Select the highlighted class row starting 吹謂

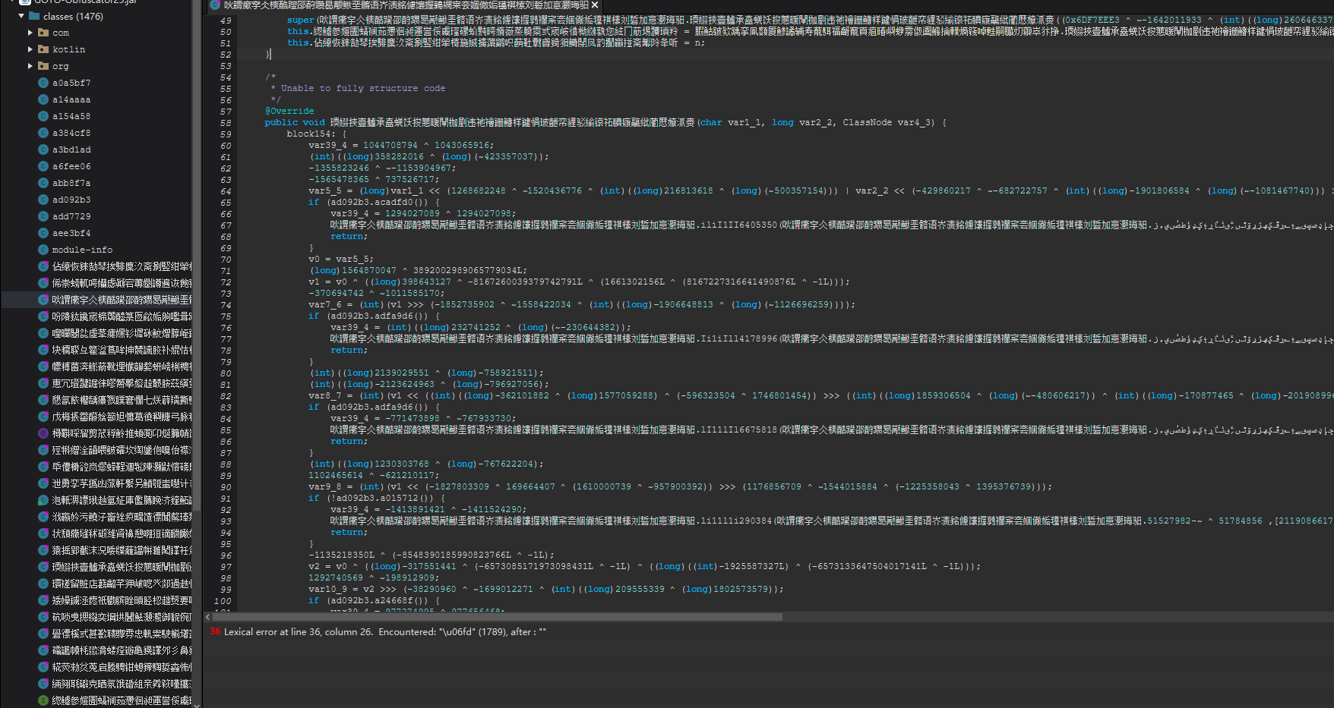click(96, 300)
